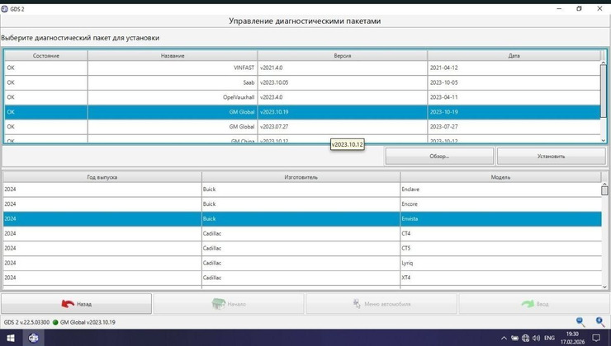611x346 pixels.
Task: Click the packages list scrollbar thumb
Action: click(604, 91)
